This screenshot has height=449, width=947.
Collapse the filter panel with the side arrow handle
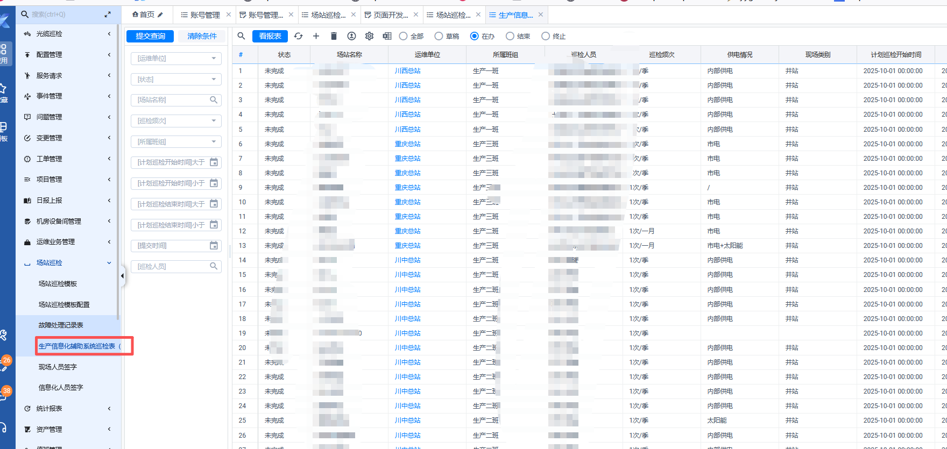(x=122, y=276)
